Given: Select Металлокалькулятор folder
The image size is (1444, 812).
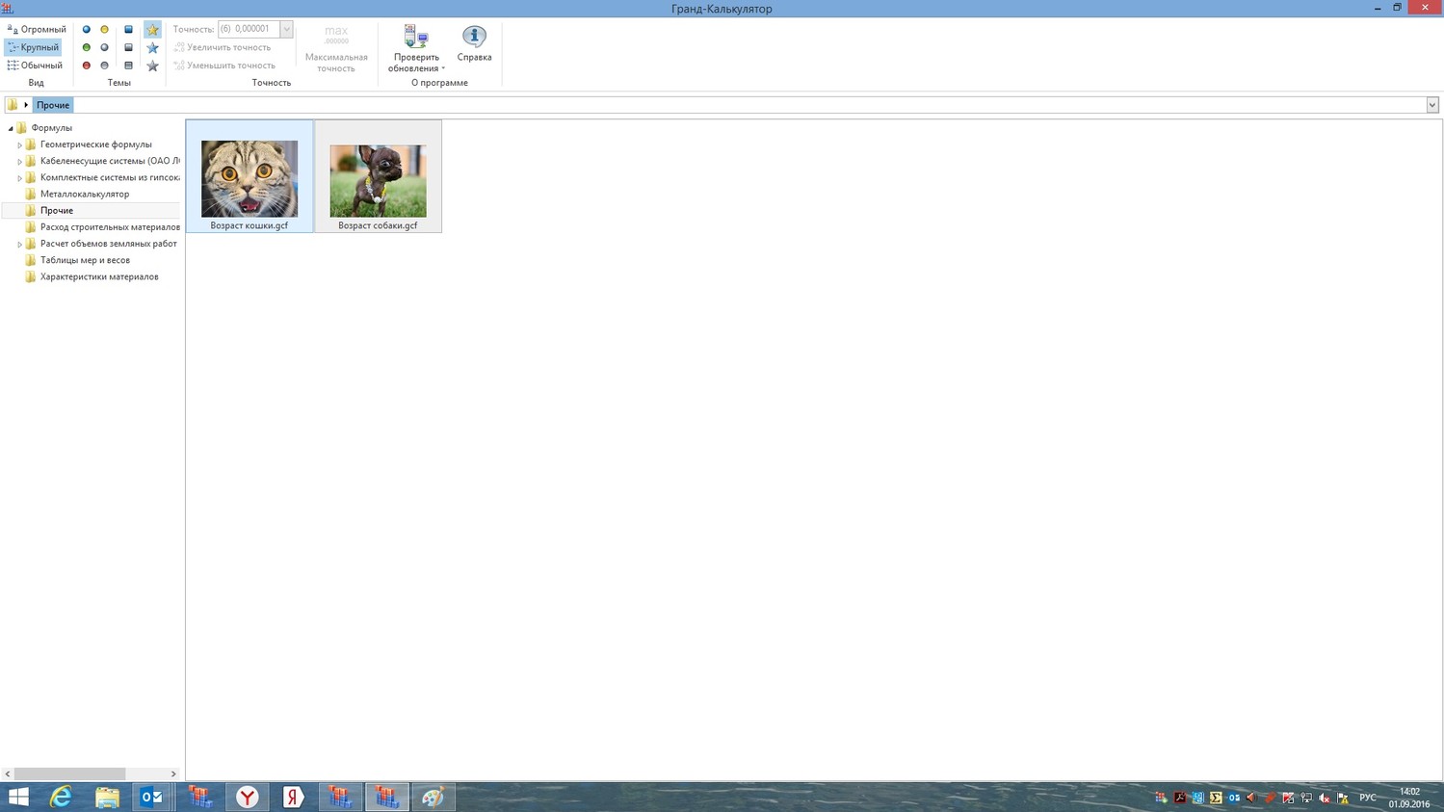Looking at the screenshot, I should pos(85,194).
